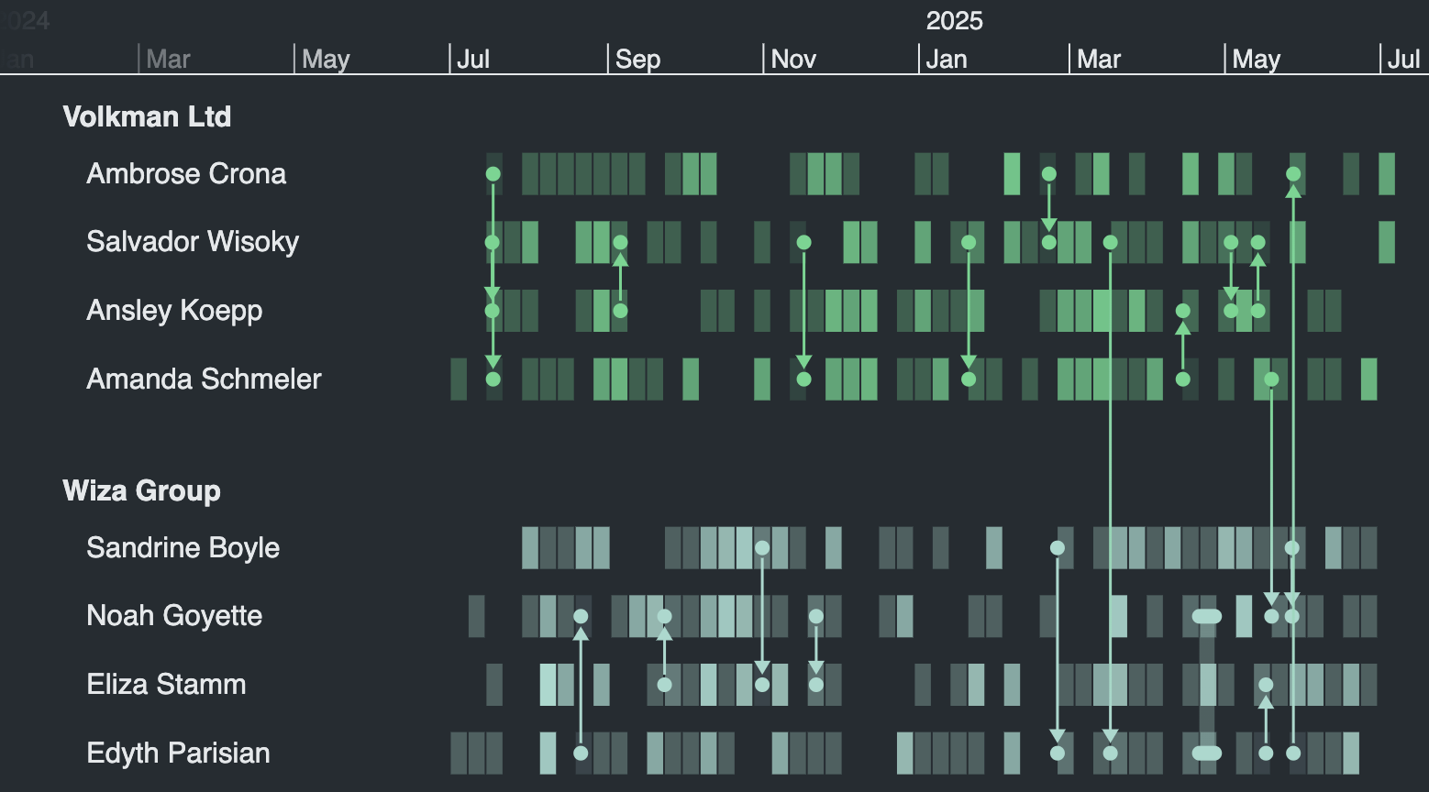
Task: Click Salvador Wisoky's event dot in November
Action: click(x=803, y=242)
